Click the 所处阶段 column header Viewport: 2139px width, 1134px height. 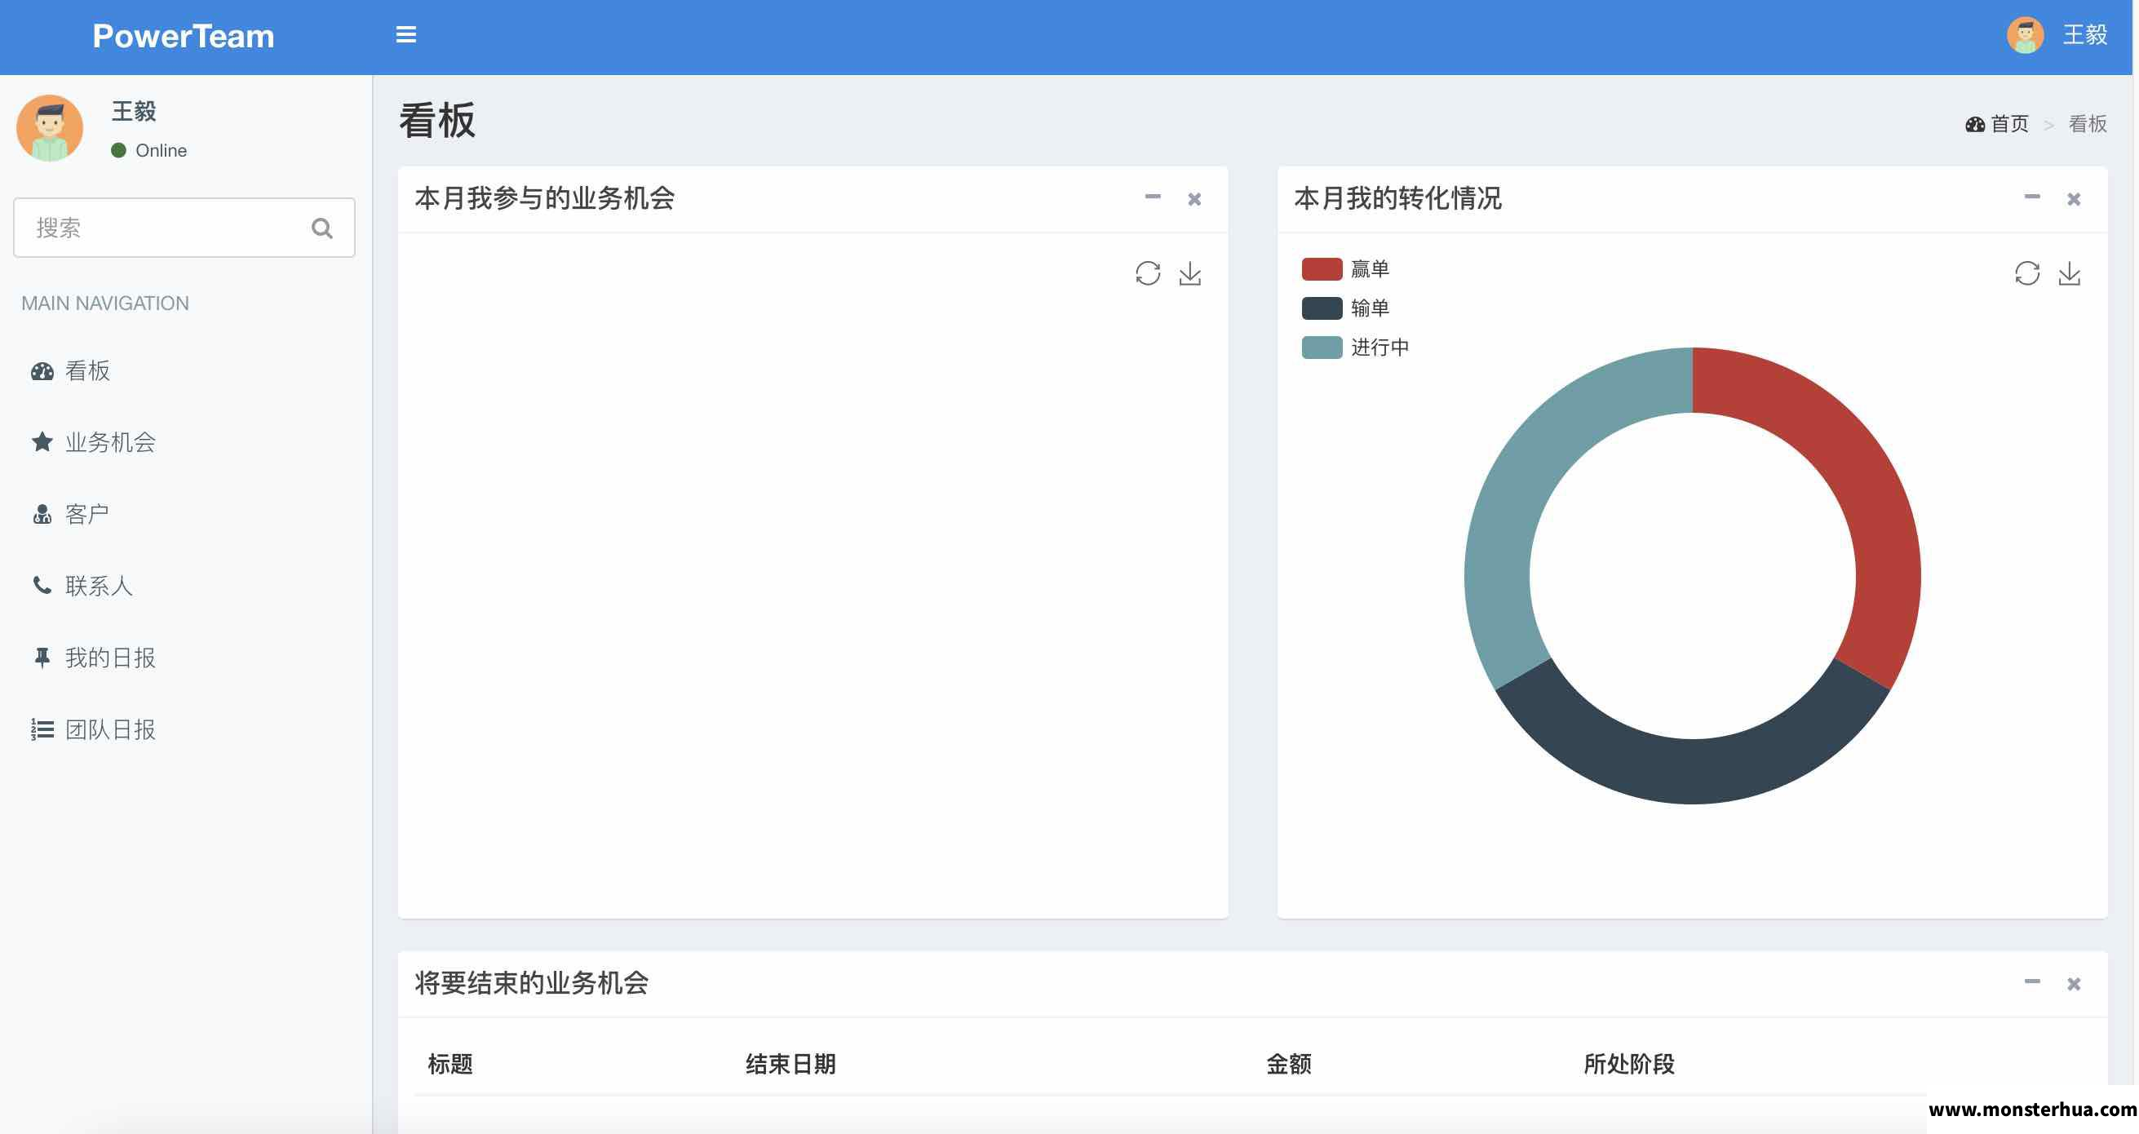coord(1629,1065)
